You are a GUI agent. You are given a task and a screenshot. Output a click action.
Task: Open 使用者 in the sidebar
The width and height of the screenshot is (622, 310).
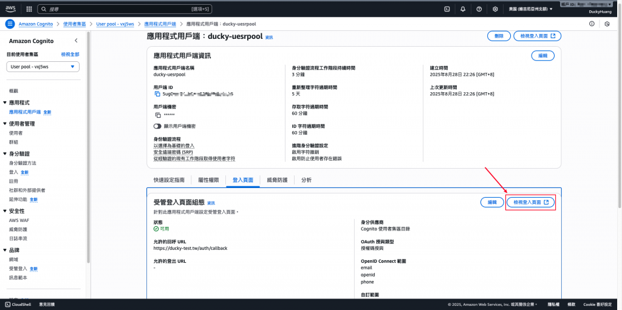coord(16,133)
